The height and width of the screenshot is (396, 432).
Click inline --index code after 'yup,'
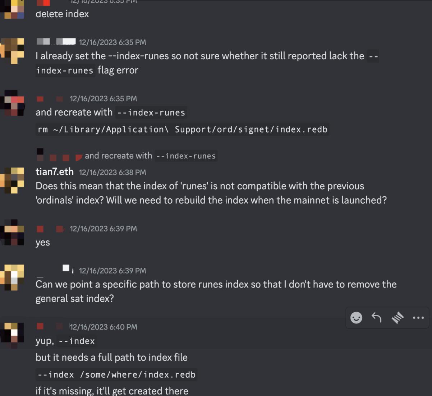click(77, 341)
